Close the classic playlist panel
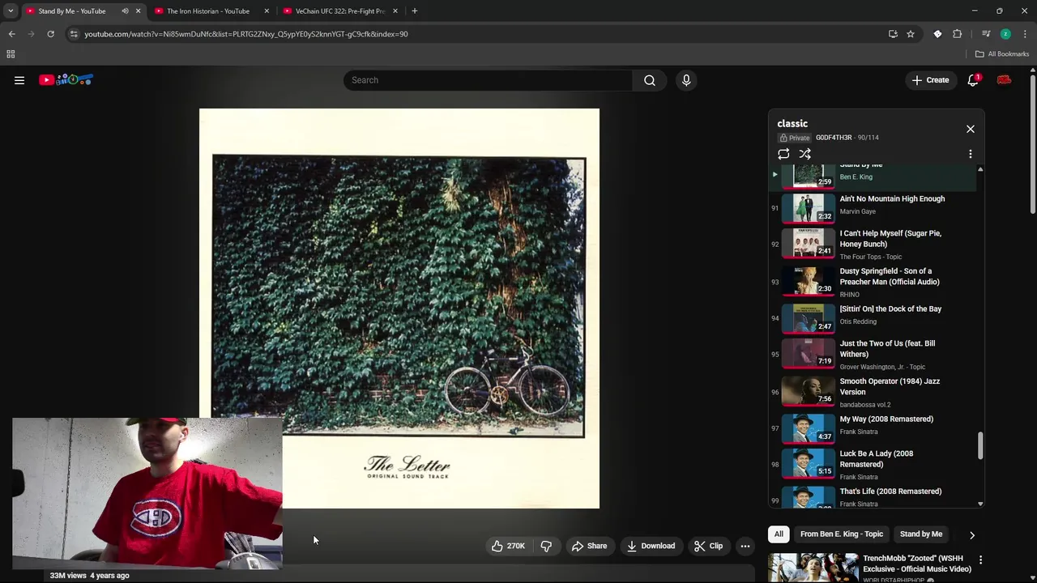Screen dimensions: 1037x583 coord(970,129)
